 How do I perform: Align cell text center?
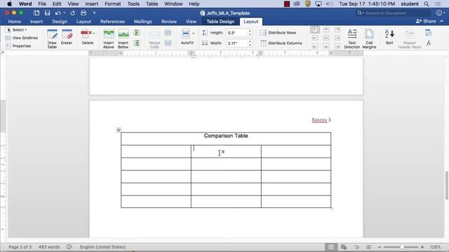(x=326, y=38)
